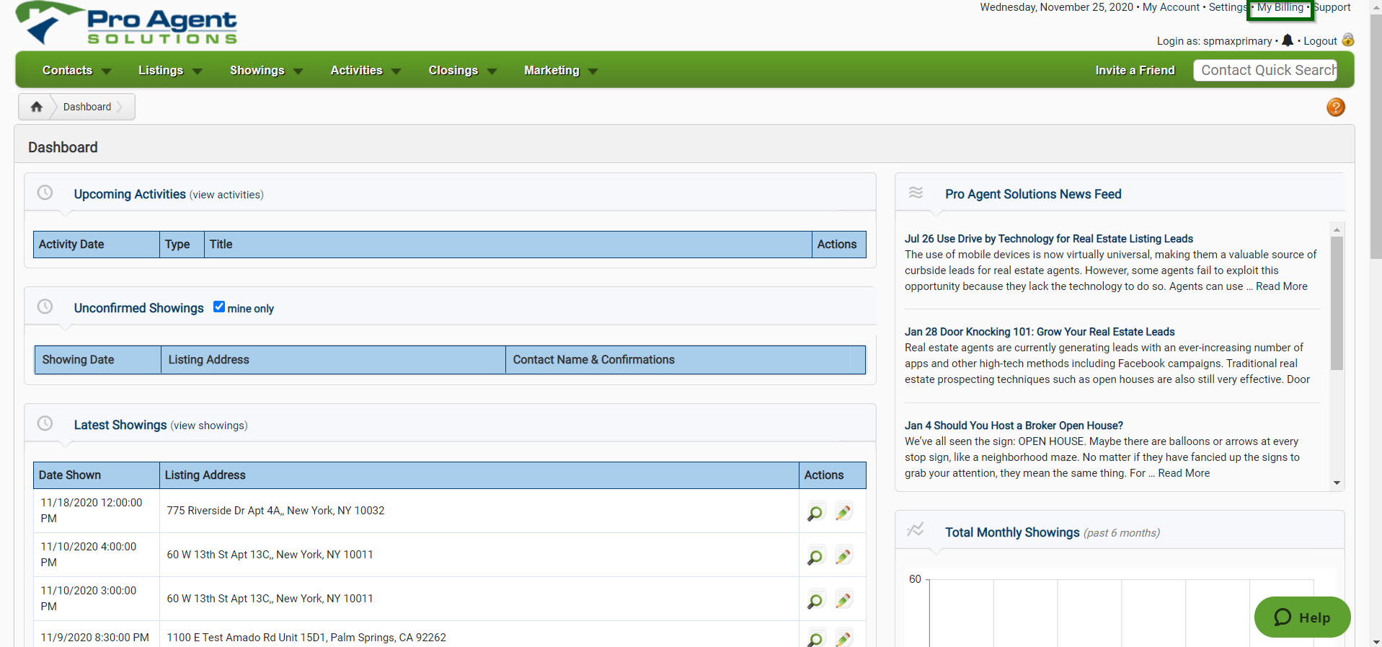
Task: Open Support in top menu
Action: tap(1332, 7)
